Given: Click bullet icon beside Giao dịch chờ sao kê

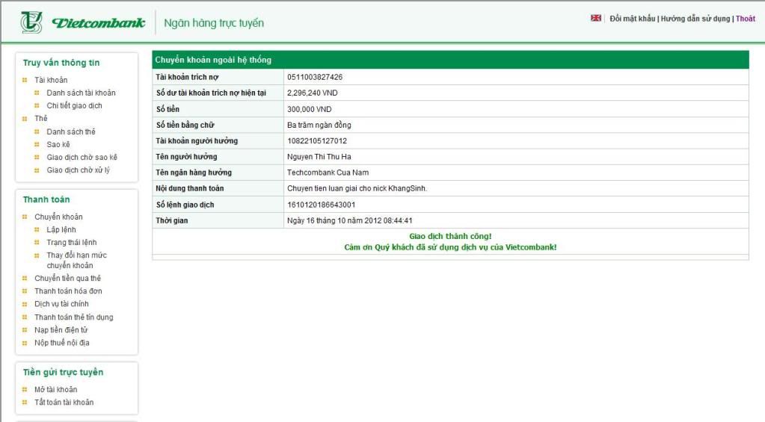Looking at the screenshot, I should [x=37, y=158].
